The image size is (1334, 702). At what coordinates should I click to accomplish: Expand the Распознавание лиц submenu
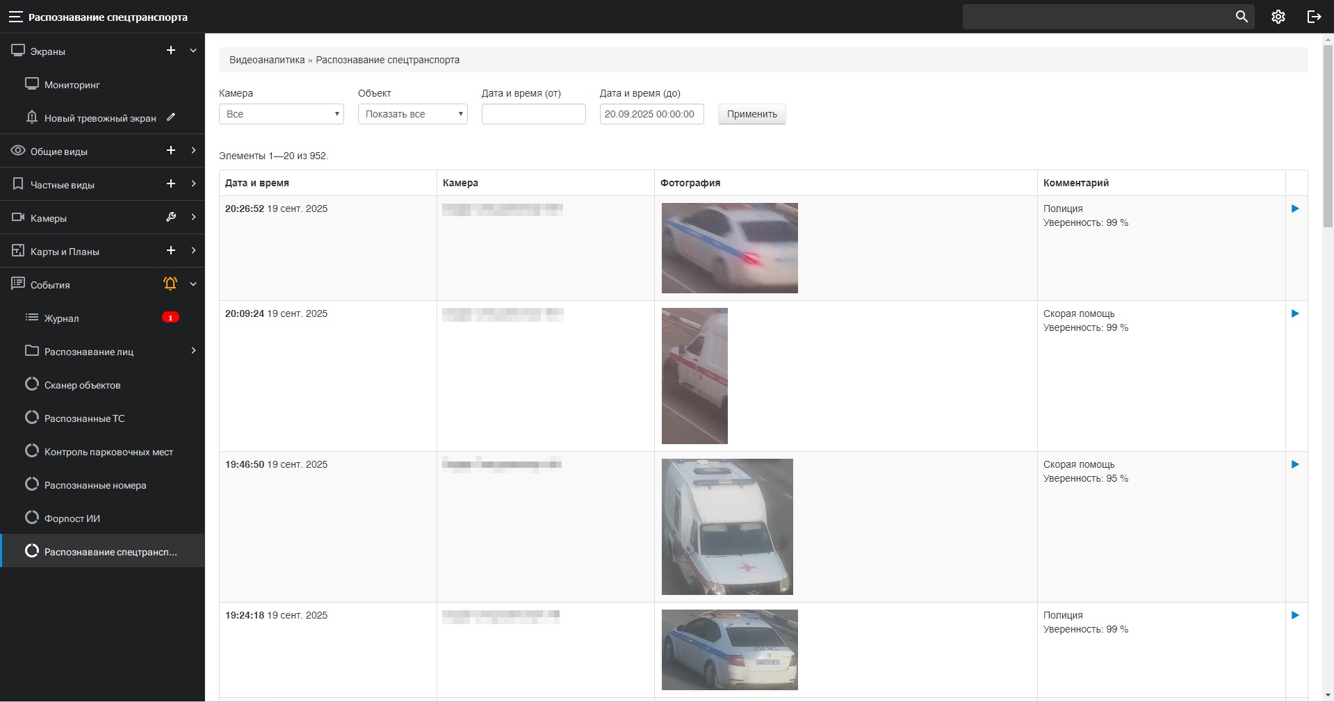[x=193, y=351]
